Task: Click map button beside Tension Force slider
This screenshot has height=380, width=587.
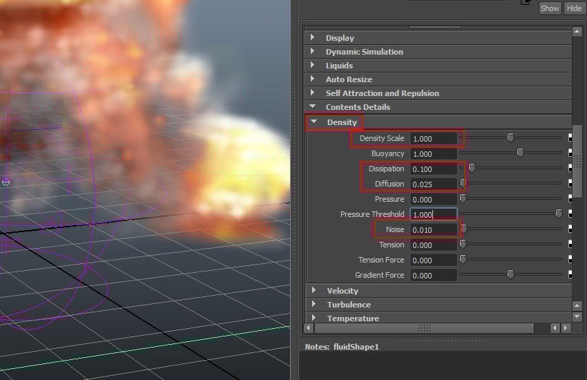Action: [x=570, y=259]
